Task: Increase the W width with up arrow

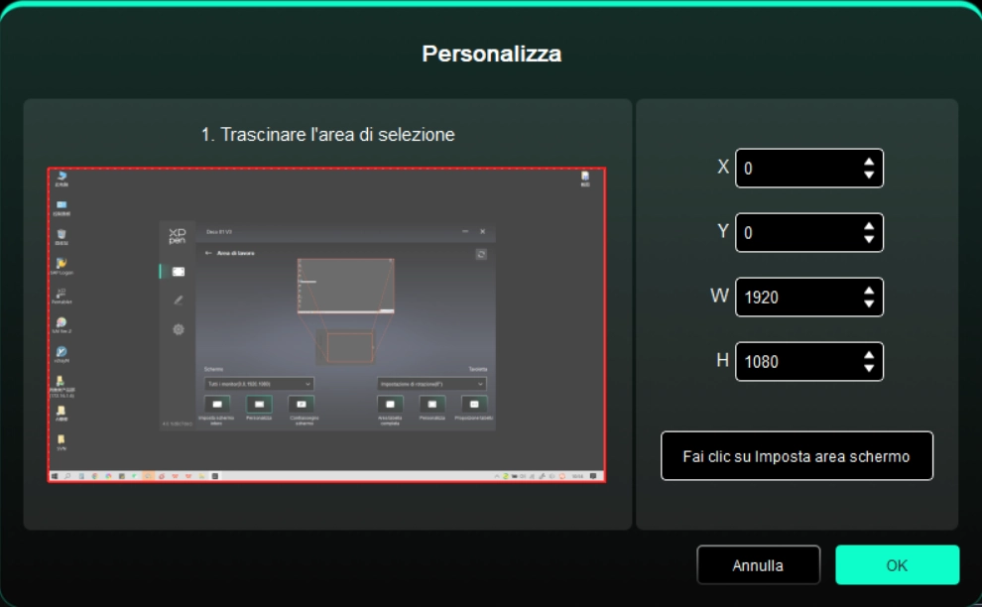Action: pyautogui.click(x=869, y=291)
